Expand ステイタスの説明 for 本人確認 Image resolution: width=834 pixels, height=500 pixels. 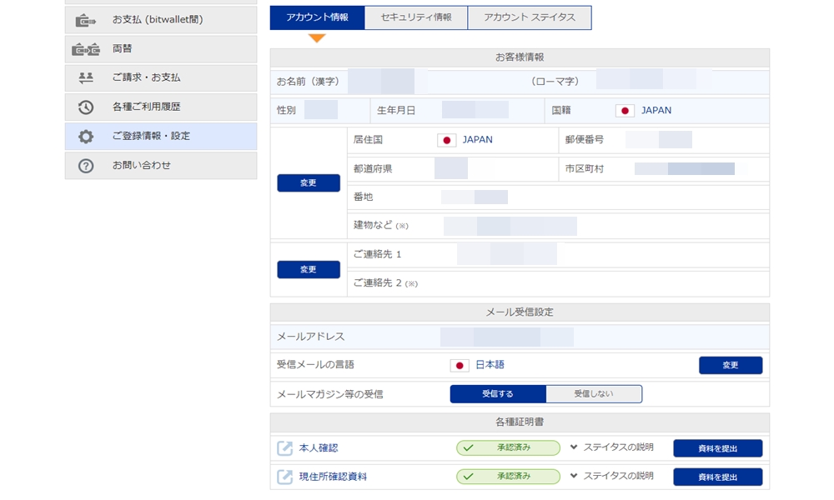pyautogui.click(x=615, y=448)
